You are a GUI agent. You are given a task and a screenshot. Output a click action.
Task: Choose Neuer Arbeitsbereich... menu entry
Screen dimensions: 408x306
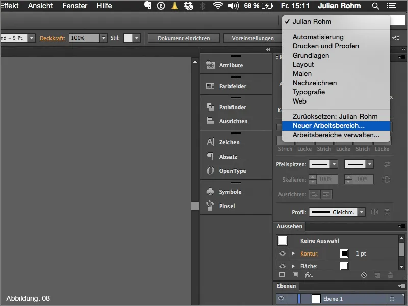(x=336, y=125)
